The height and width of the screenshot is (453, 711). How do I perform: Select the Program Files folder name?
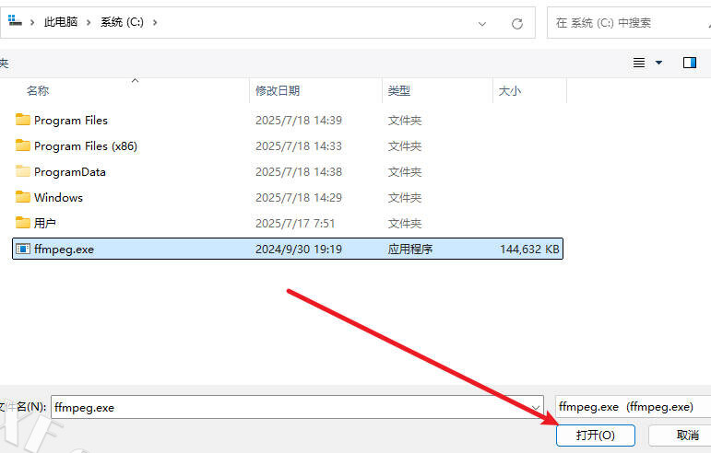(x=71, y=120)
